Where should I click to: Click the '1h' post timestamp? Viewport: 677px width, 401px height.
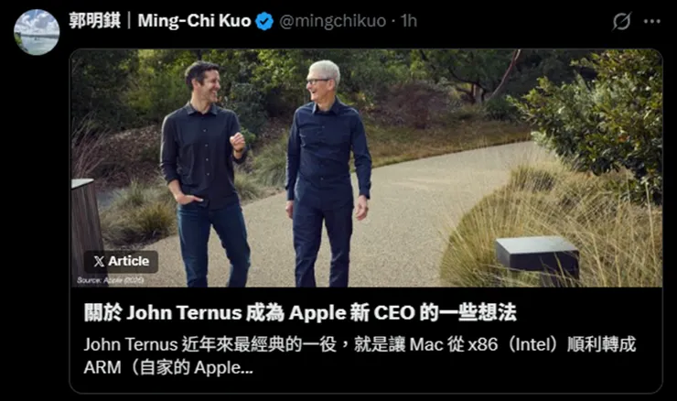point(408,21)
